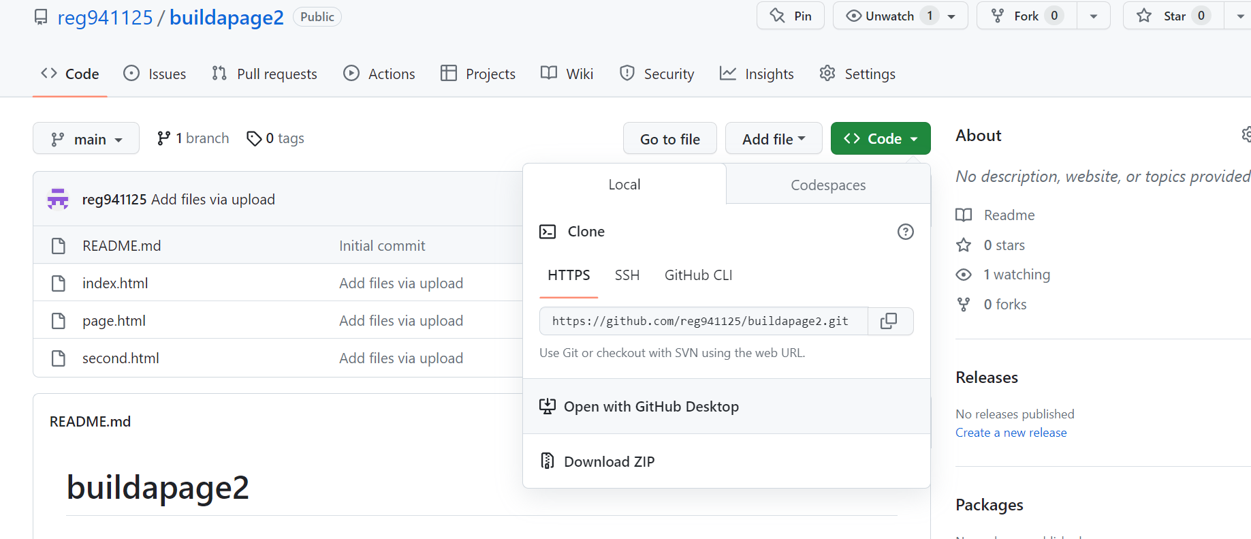Click the Clone terminal icon

tap(548, 232)
